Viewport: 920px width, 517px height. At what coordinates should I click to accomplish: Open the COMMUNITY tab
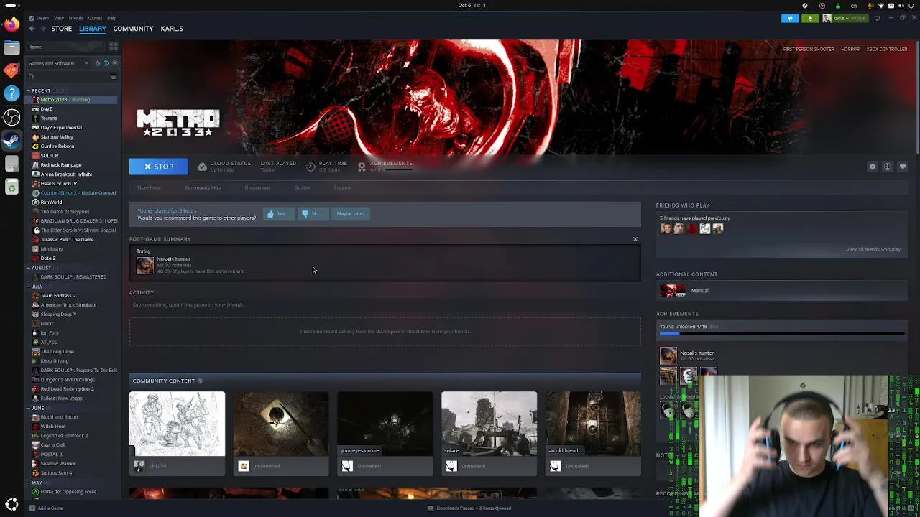click(133, 29)
